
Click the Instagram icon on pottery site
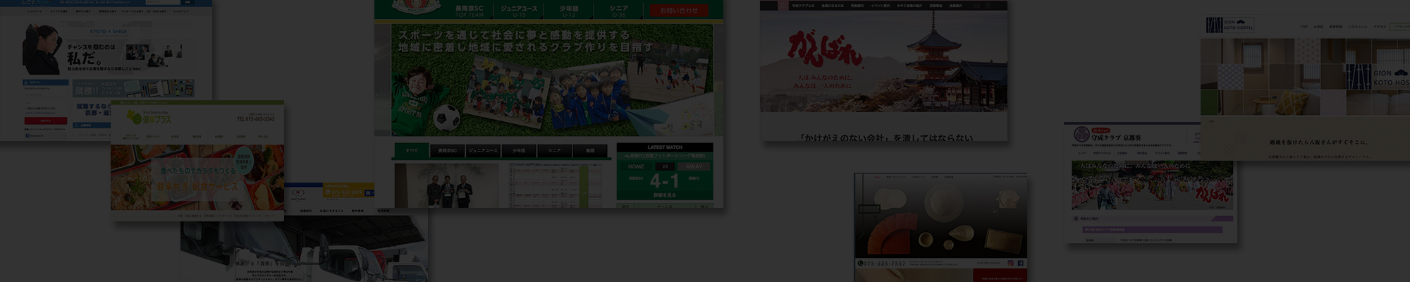(x=1010, y=264)
